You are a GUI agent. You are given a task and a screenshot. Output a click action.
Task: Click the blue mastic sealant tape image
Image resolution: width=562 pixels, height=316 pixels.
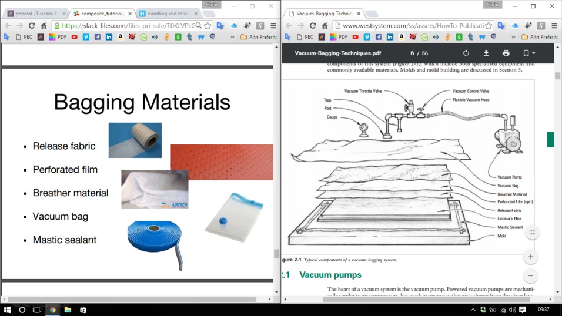[x=155, y=245]
